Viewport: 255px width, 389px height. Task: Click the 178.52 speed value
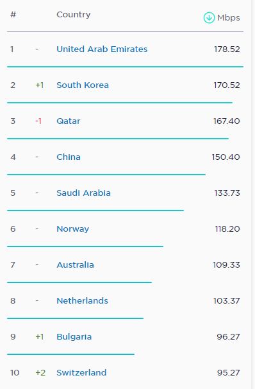pyautogui.click(x=227, y=49)
